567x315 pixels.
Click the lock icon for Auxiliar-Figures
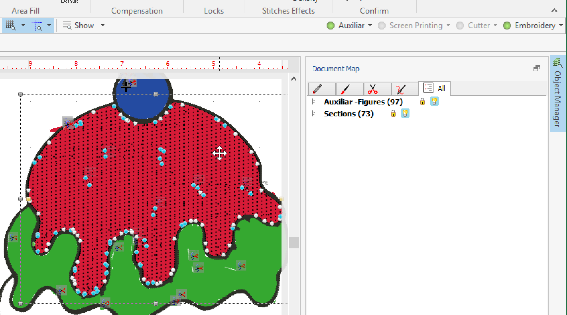422,101
